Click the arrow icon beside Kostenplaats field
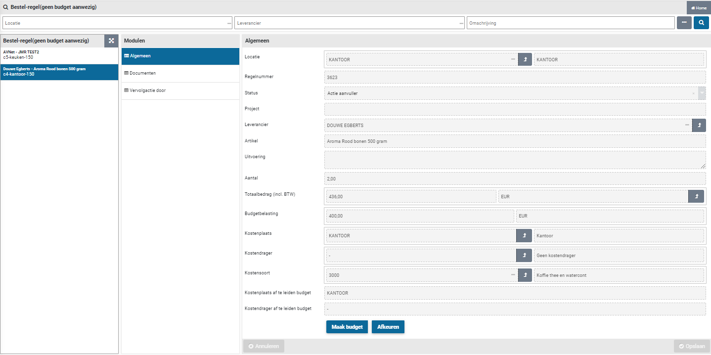711x355 pixels. (524, 235)
